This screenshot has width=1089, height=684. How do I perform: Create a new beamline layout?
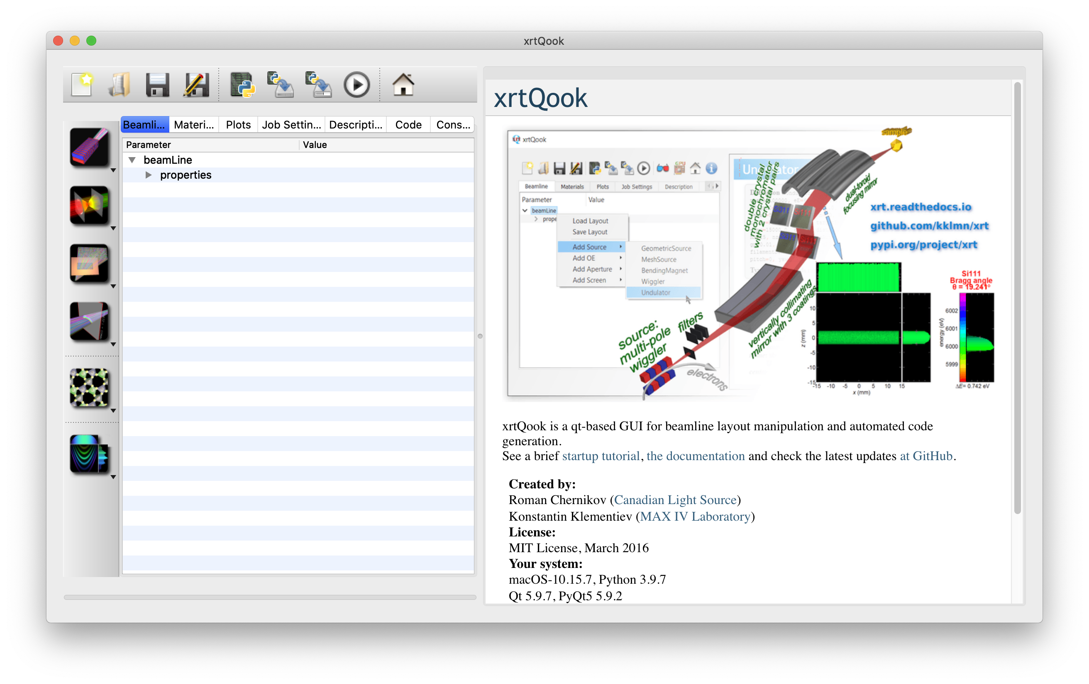coord(82,85)
